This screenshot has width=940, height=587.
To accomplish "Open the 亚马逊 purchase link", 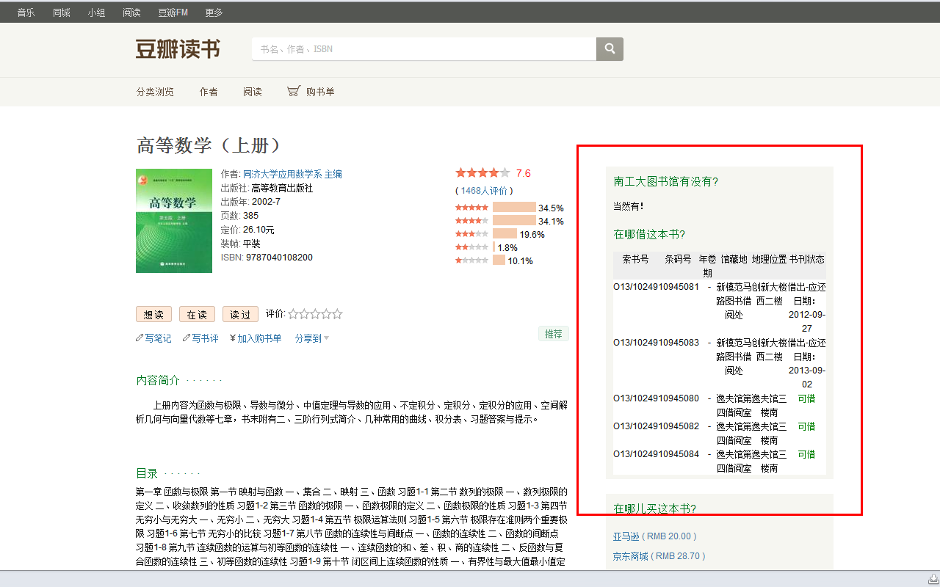I will [x=626, y=536].
